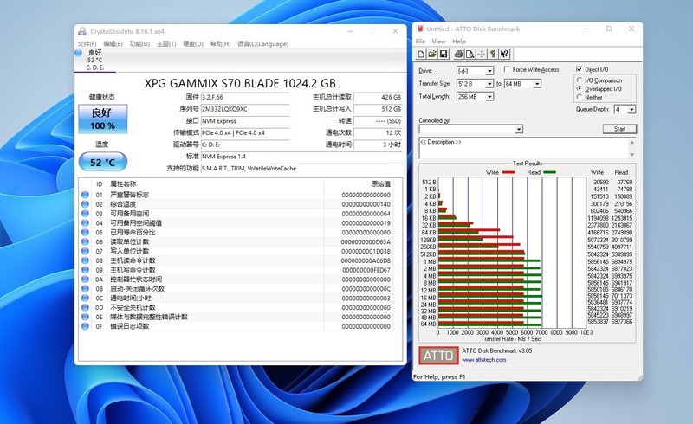Click the firmware field showing 3.2.F.66
This screenshot has width=693, height=424.
tap(245, 97)
